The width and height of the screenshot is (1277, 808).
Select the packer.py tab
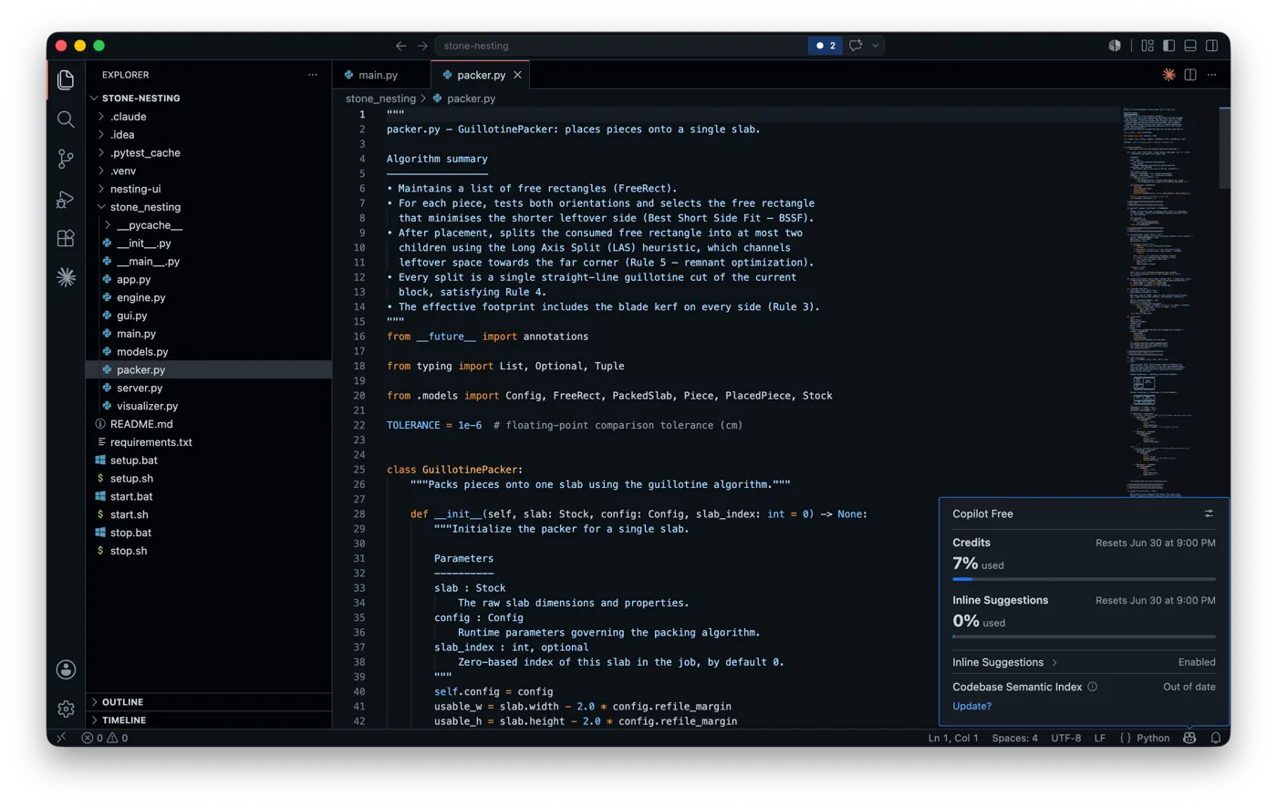point(482,75)
